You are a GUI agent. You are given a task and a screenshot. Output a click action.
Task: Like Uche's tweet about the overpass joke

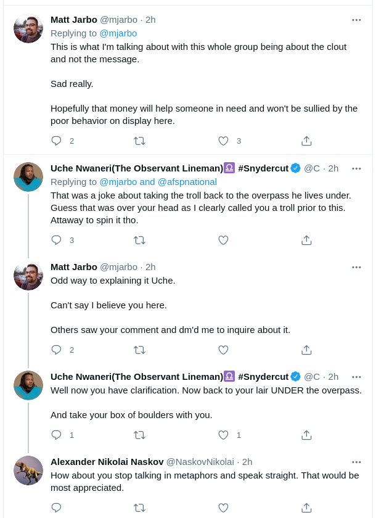click(224, 240)
